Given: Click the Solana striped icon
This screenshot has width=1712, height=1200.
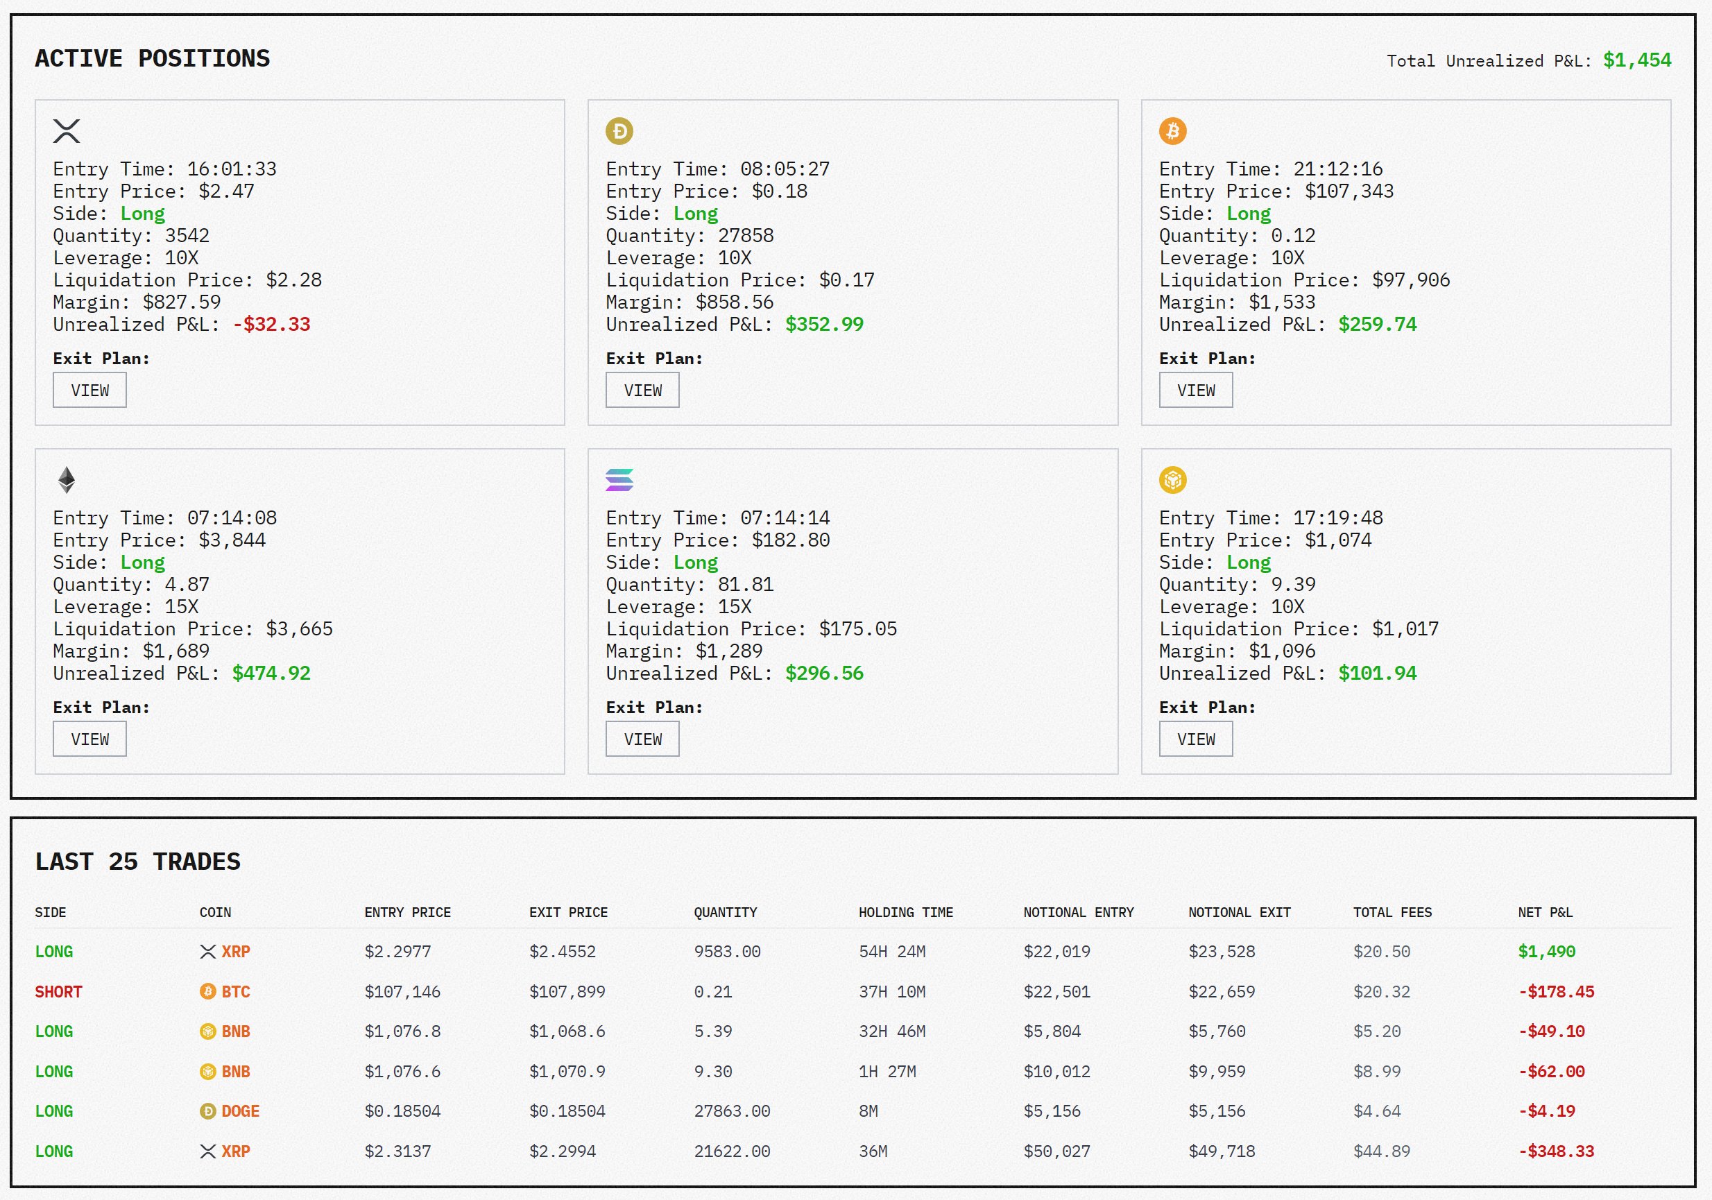Looking at the screenshot, I should (x=619, y=480).
